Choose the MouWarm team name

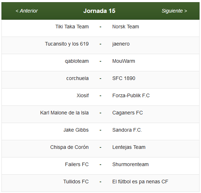pos(123,61)
